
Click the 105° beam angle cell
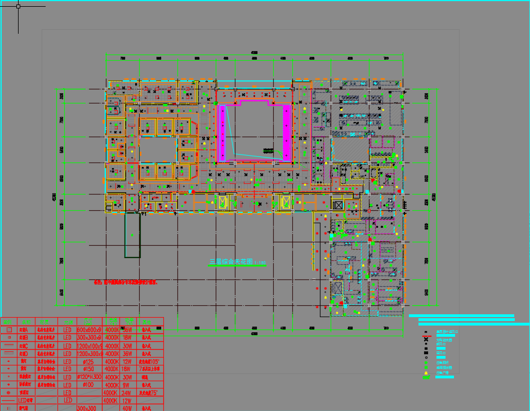click(x=149, y=362)
